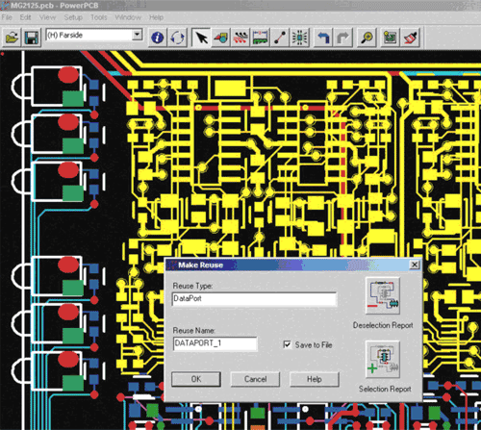481x430 pixels.
Task: Open the View menu
Action: [x=47, y=17]
